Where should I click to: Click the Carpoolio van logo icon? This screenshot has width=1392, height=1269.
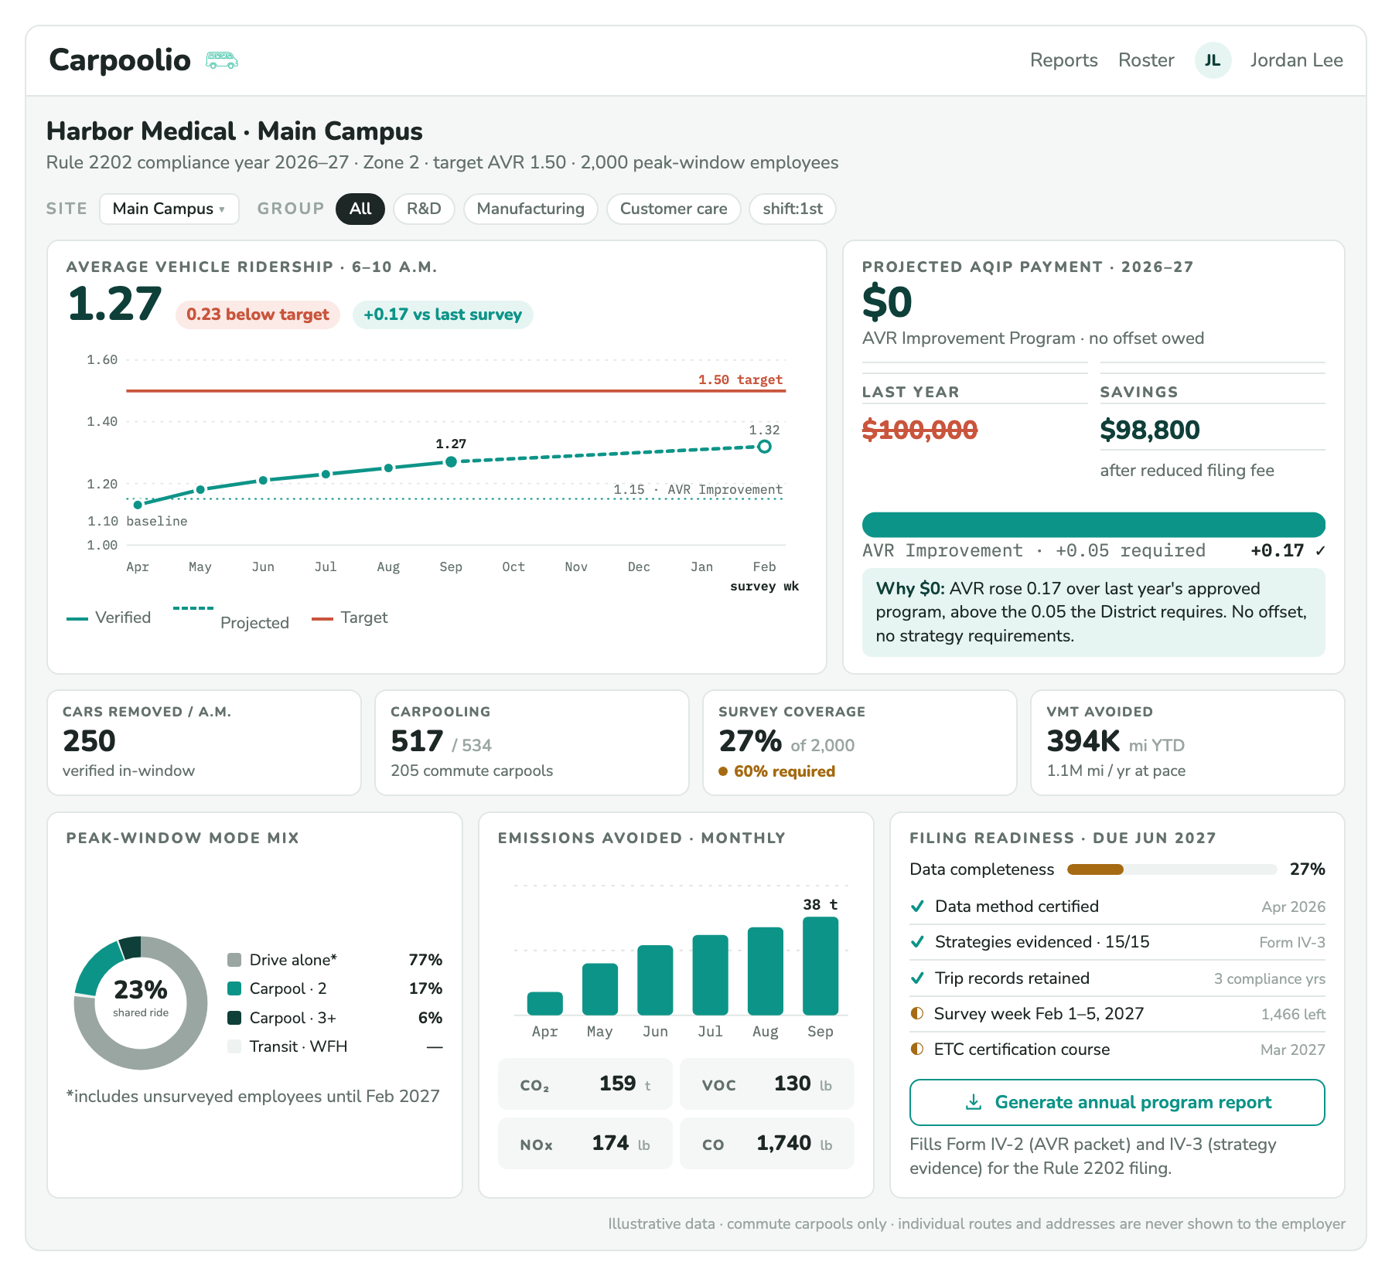pos(222,60)
